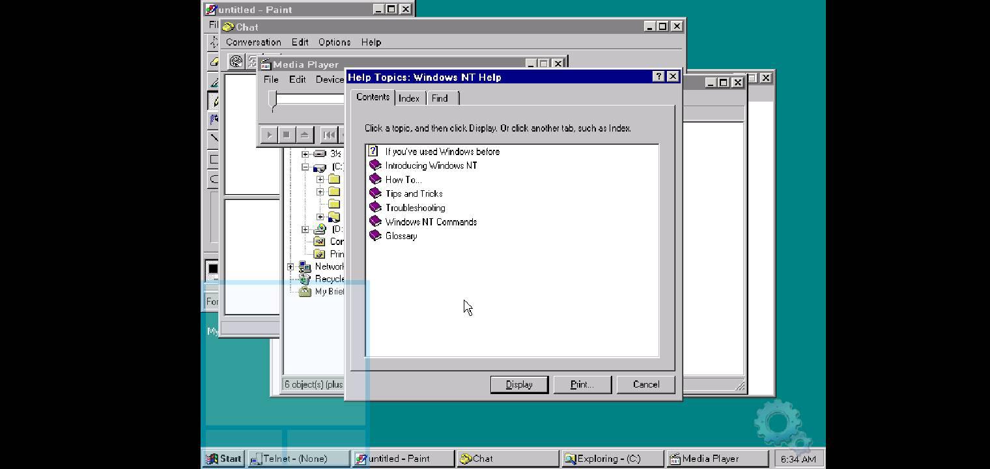Expand the 3½ Floppy drive node in Explorer
This screenshot has width=990, height=469.
pyautogui.click(x=305, y=154)
